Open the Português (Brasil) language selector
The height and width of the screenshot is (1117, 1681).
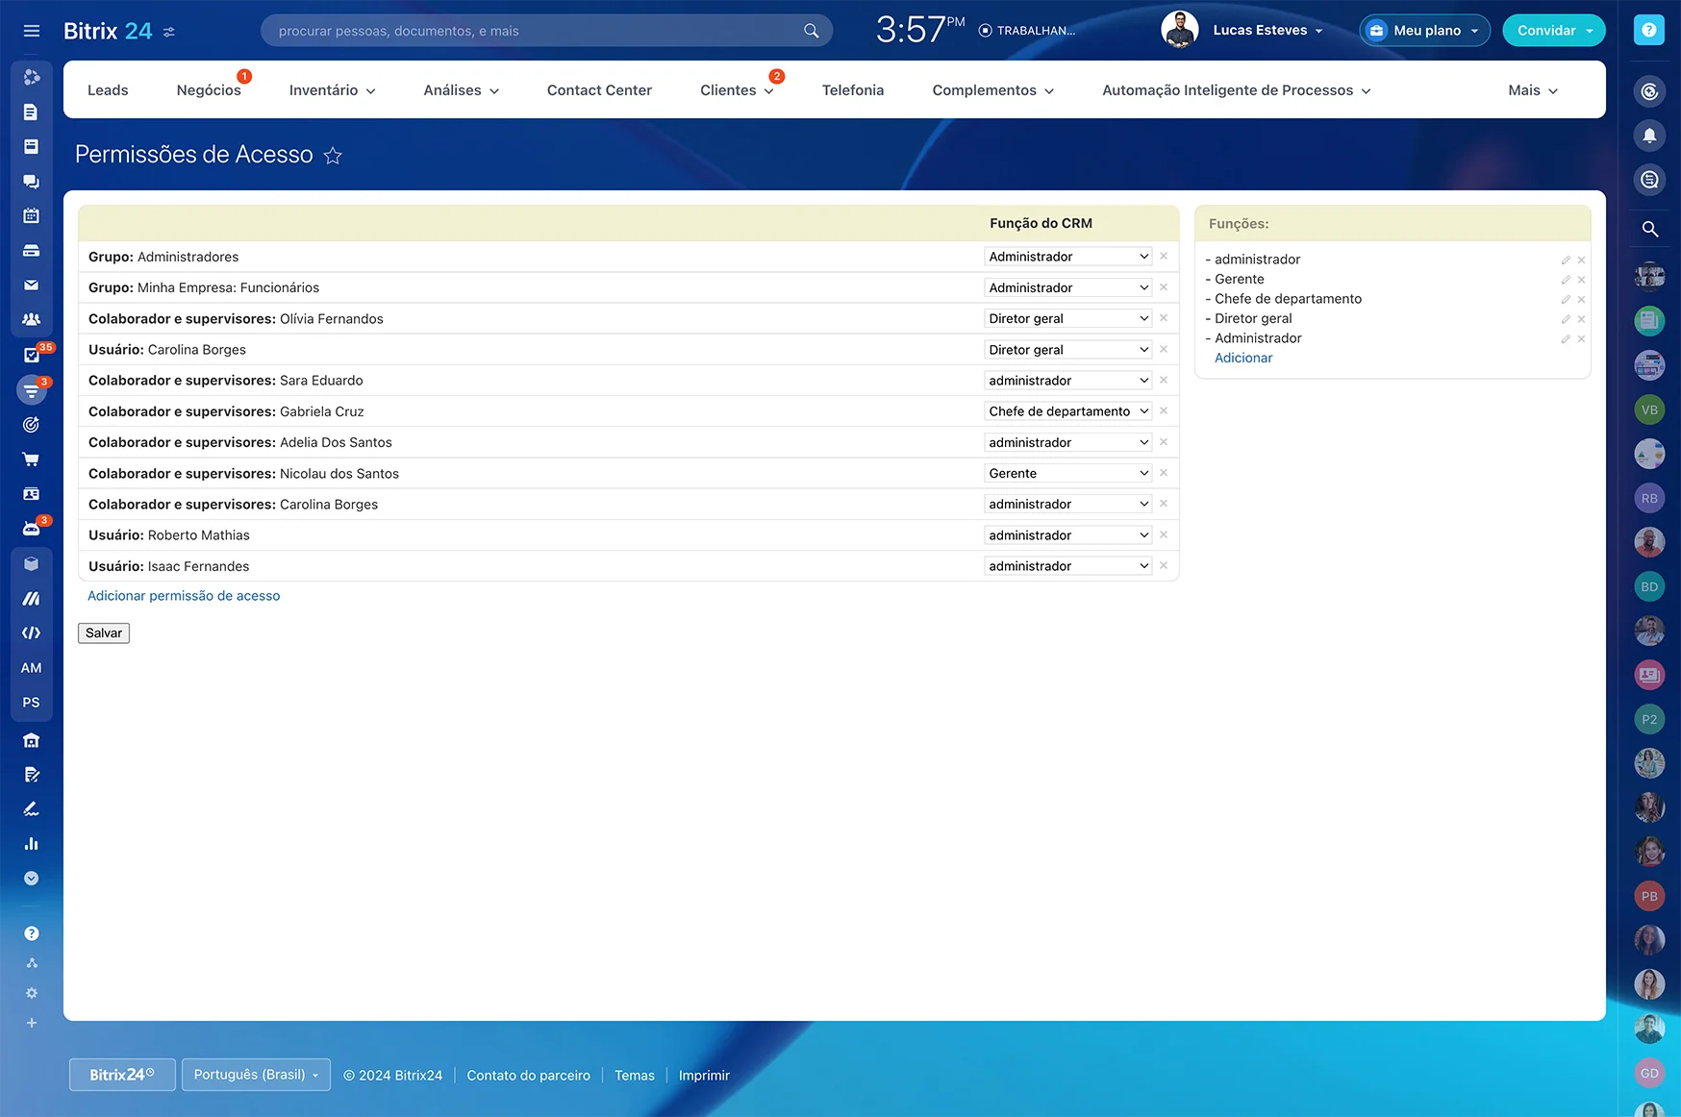[x=256, y=1075]
